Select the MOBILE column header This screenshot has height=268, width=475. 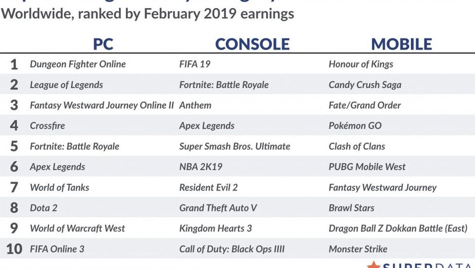401,44
